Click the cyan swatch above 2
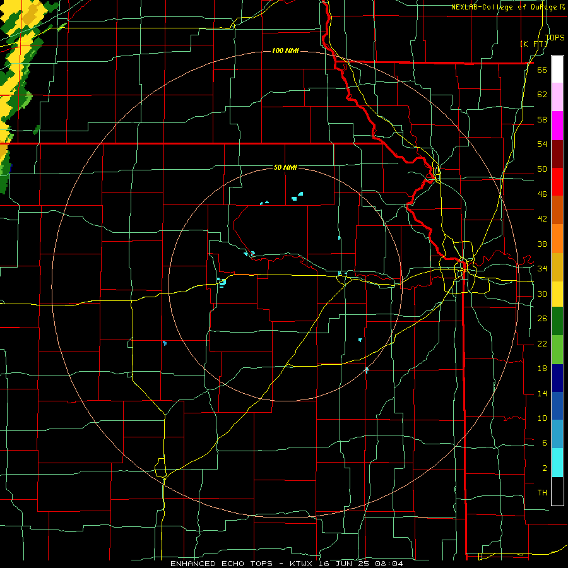Screen dimensions: 568x568 tap(557, 463)
